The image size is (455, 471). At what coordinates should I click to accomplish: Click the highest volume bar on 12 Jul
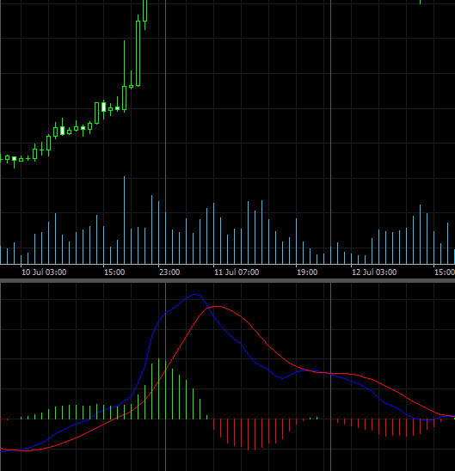point(420,235)
